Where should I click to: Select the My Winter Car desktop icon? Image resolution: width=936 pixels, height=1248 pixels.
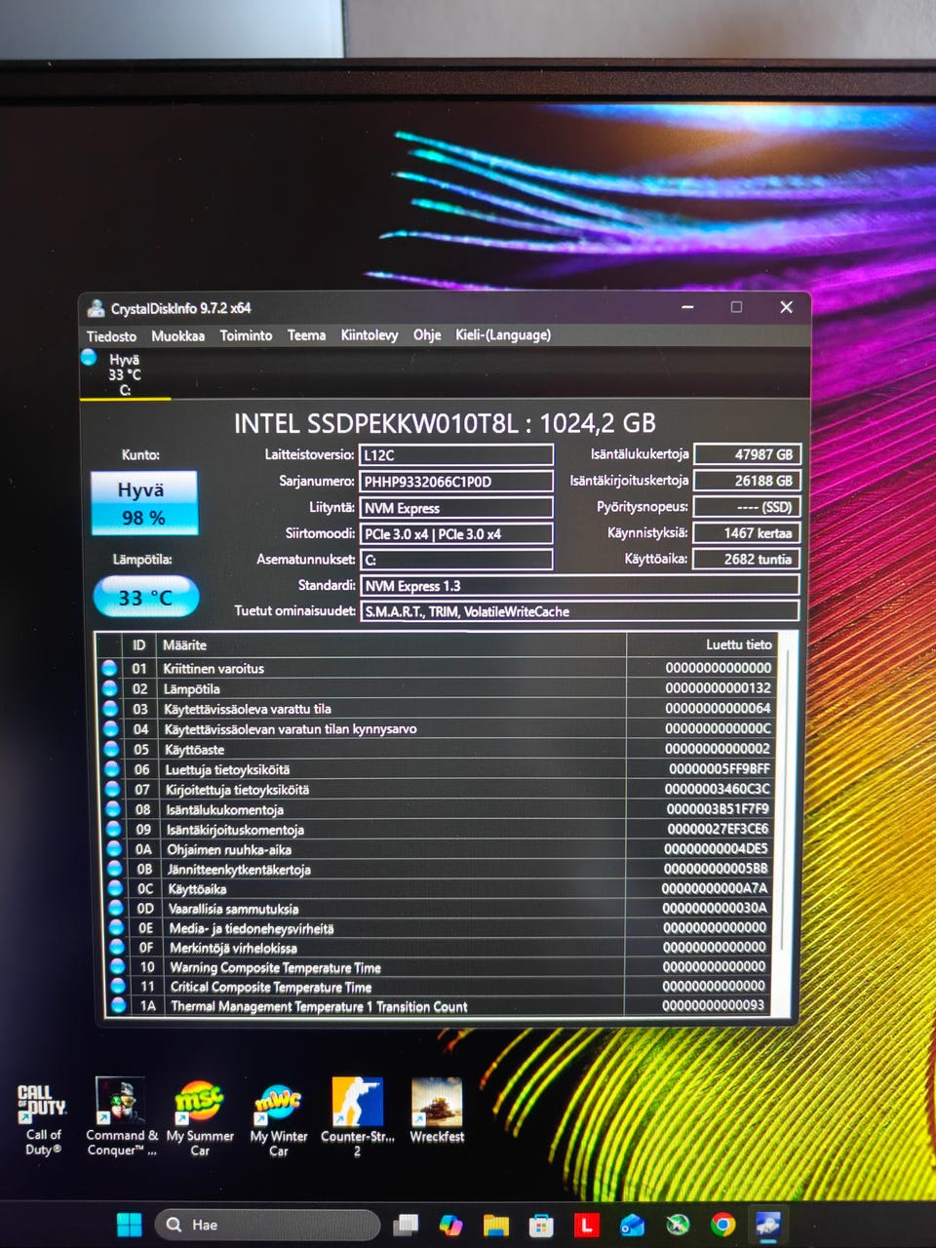pos(278,1103)
